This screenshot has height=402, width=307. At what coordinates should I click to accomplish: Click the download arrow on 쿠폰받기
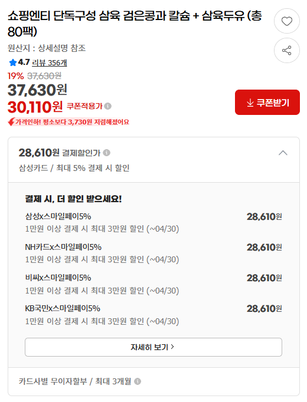click(250, 103)
